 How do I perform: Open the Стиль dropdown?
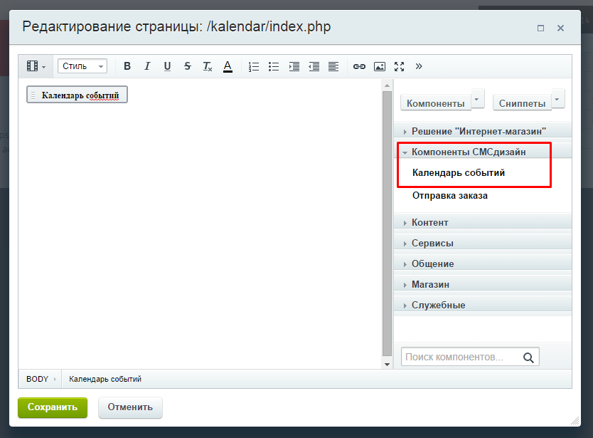(x=82, y=66)
